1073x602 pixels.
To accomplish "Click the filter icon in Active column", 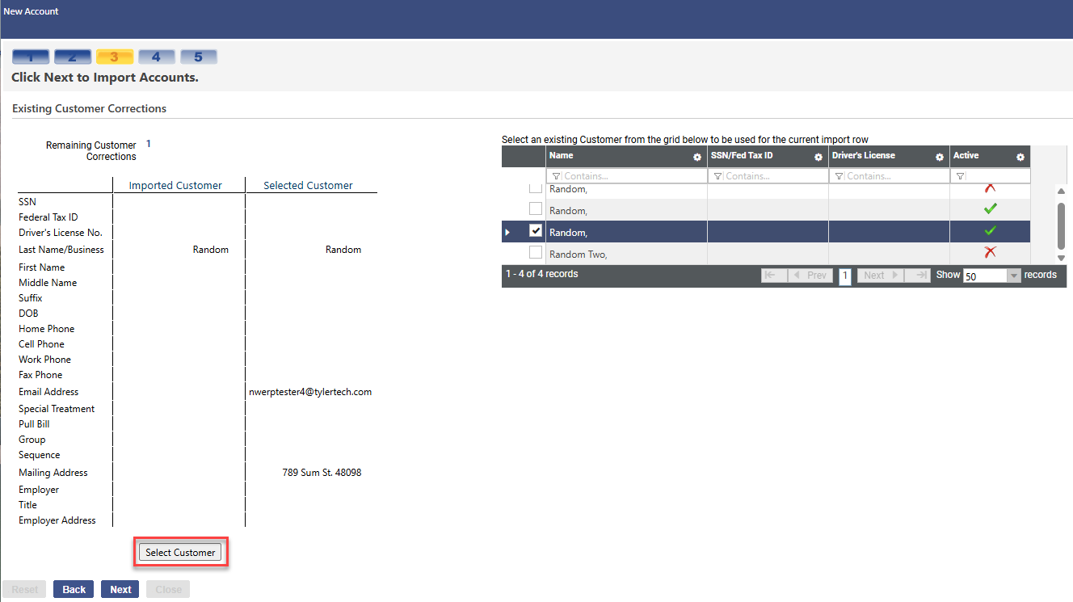I will pyautogui.click(x=960, y=176).
